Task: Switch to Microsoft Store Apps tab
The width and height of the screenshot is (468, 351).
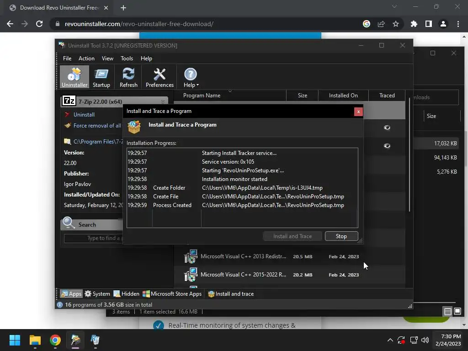Action: (172, 294)
